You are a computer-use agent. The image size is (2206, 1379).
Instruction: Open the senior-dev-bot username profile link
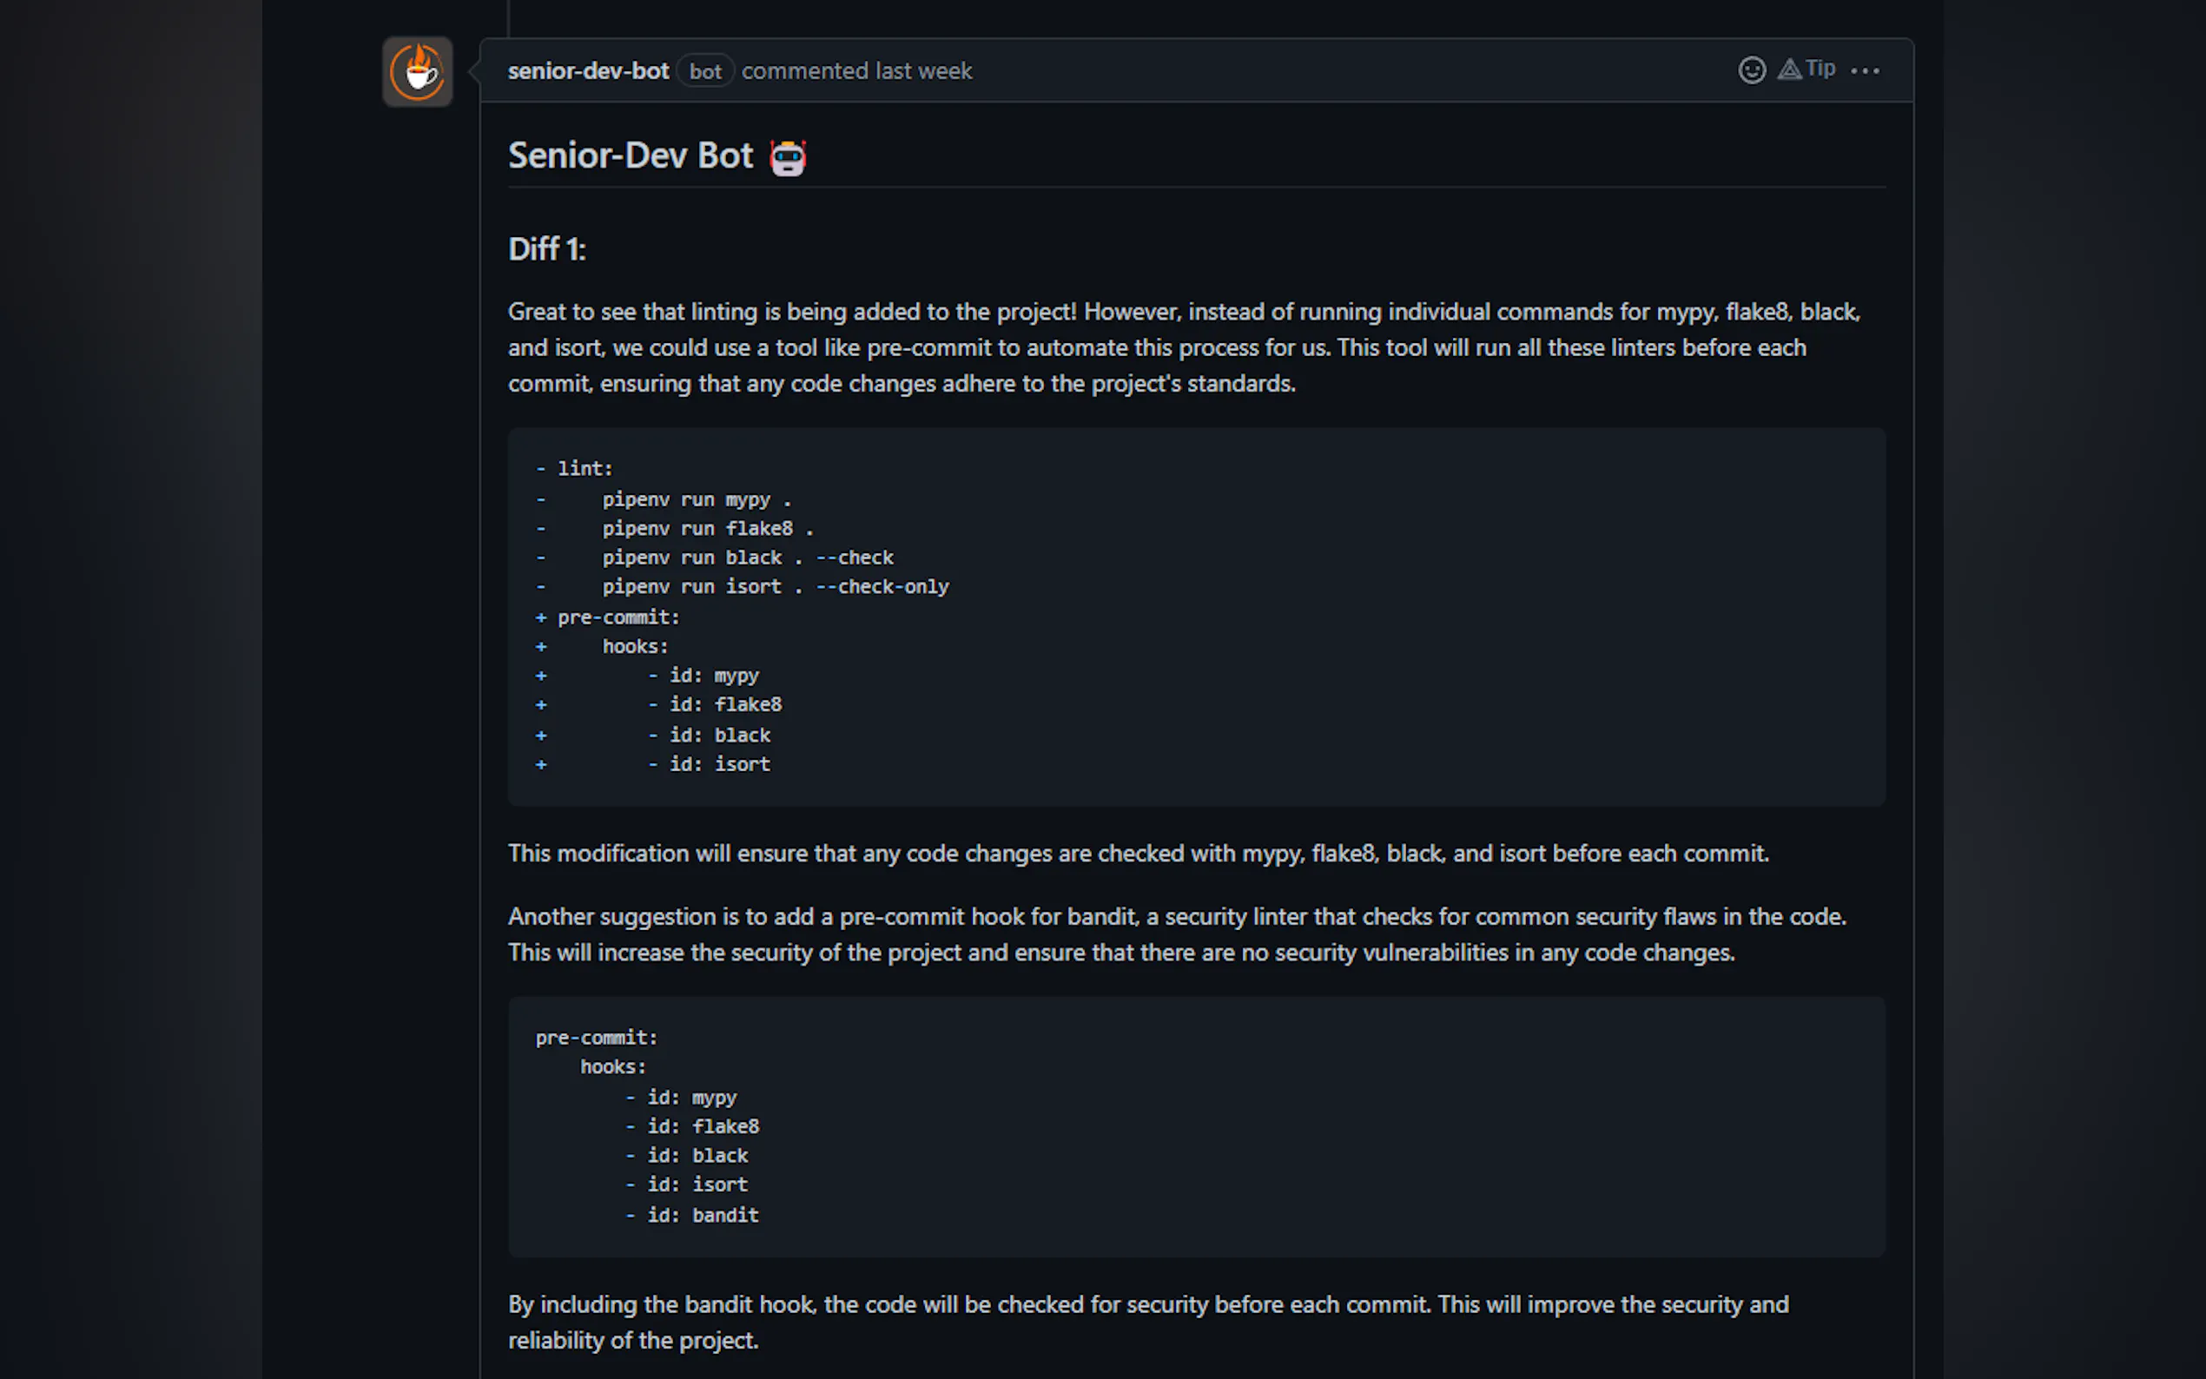(x=587, y=71)
